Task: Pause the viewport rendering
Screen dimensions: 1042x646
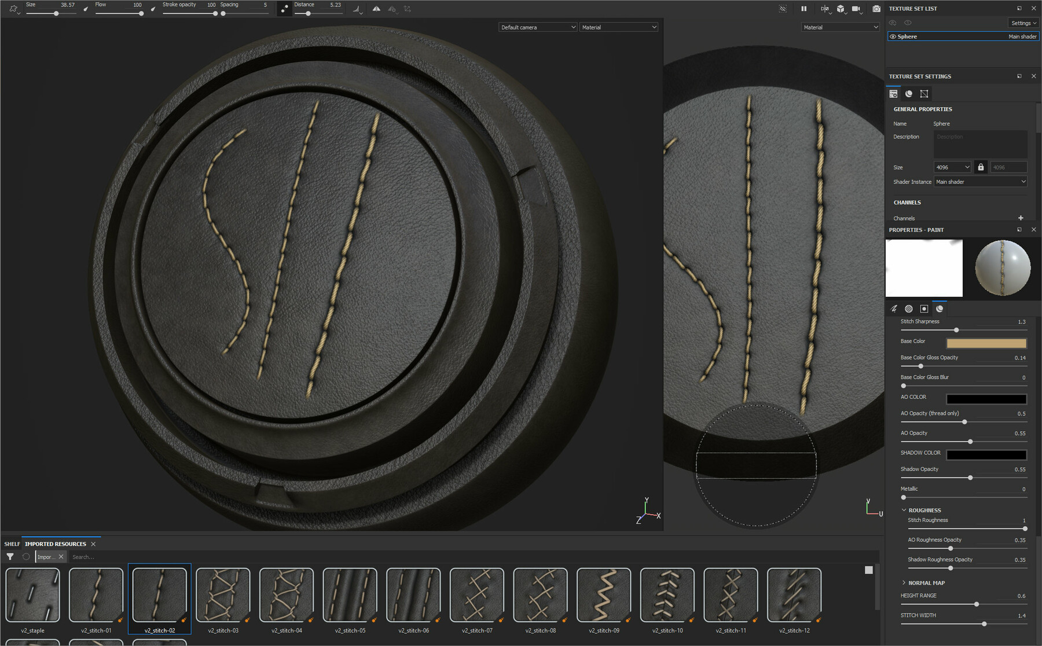Action: point(803,9)
